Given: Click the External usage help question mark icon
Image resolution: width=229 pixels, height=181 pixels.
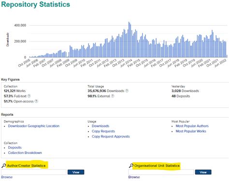Looking at the screenshot, I should pos(113,96).
